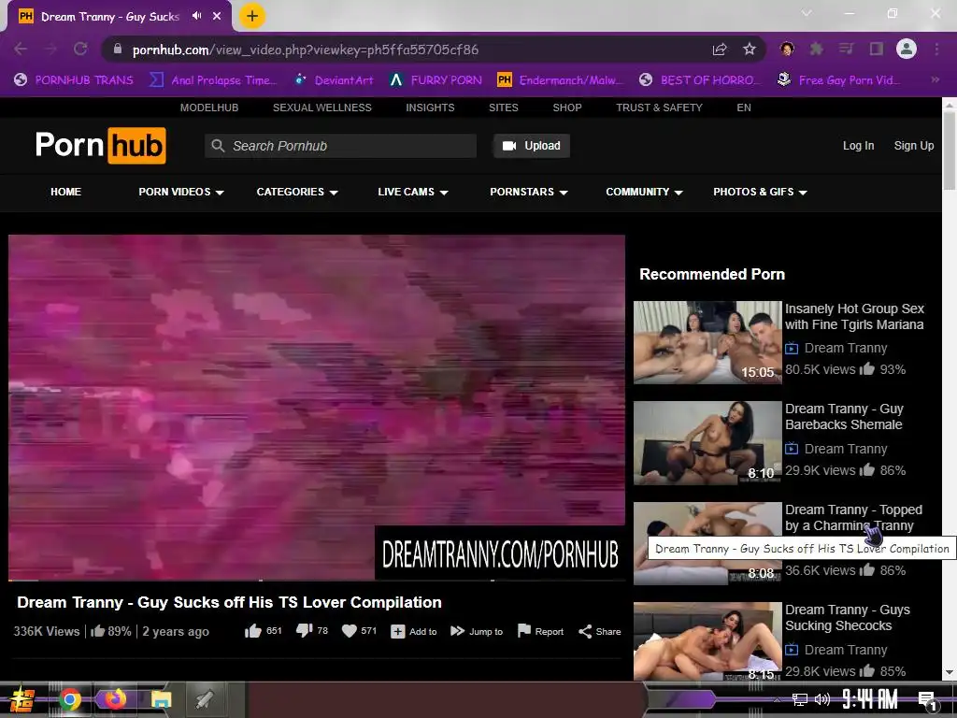Screen dimensions: 957x718
Task: Open MODELHUB in the top bar
Action: click(x=209, y=108)
